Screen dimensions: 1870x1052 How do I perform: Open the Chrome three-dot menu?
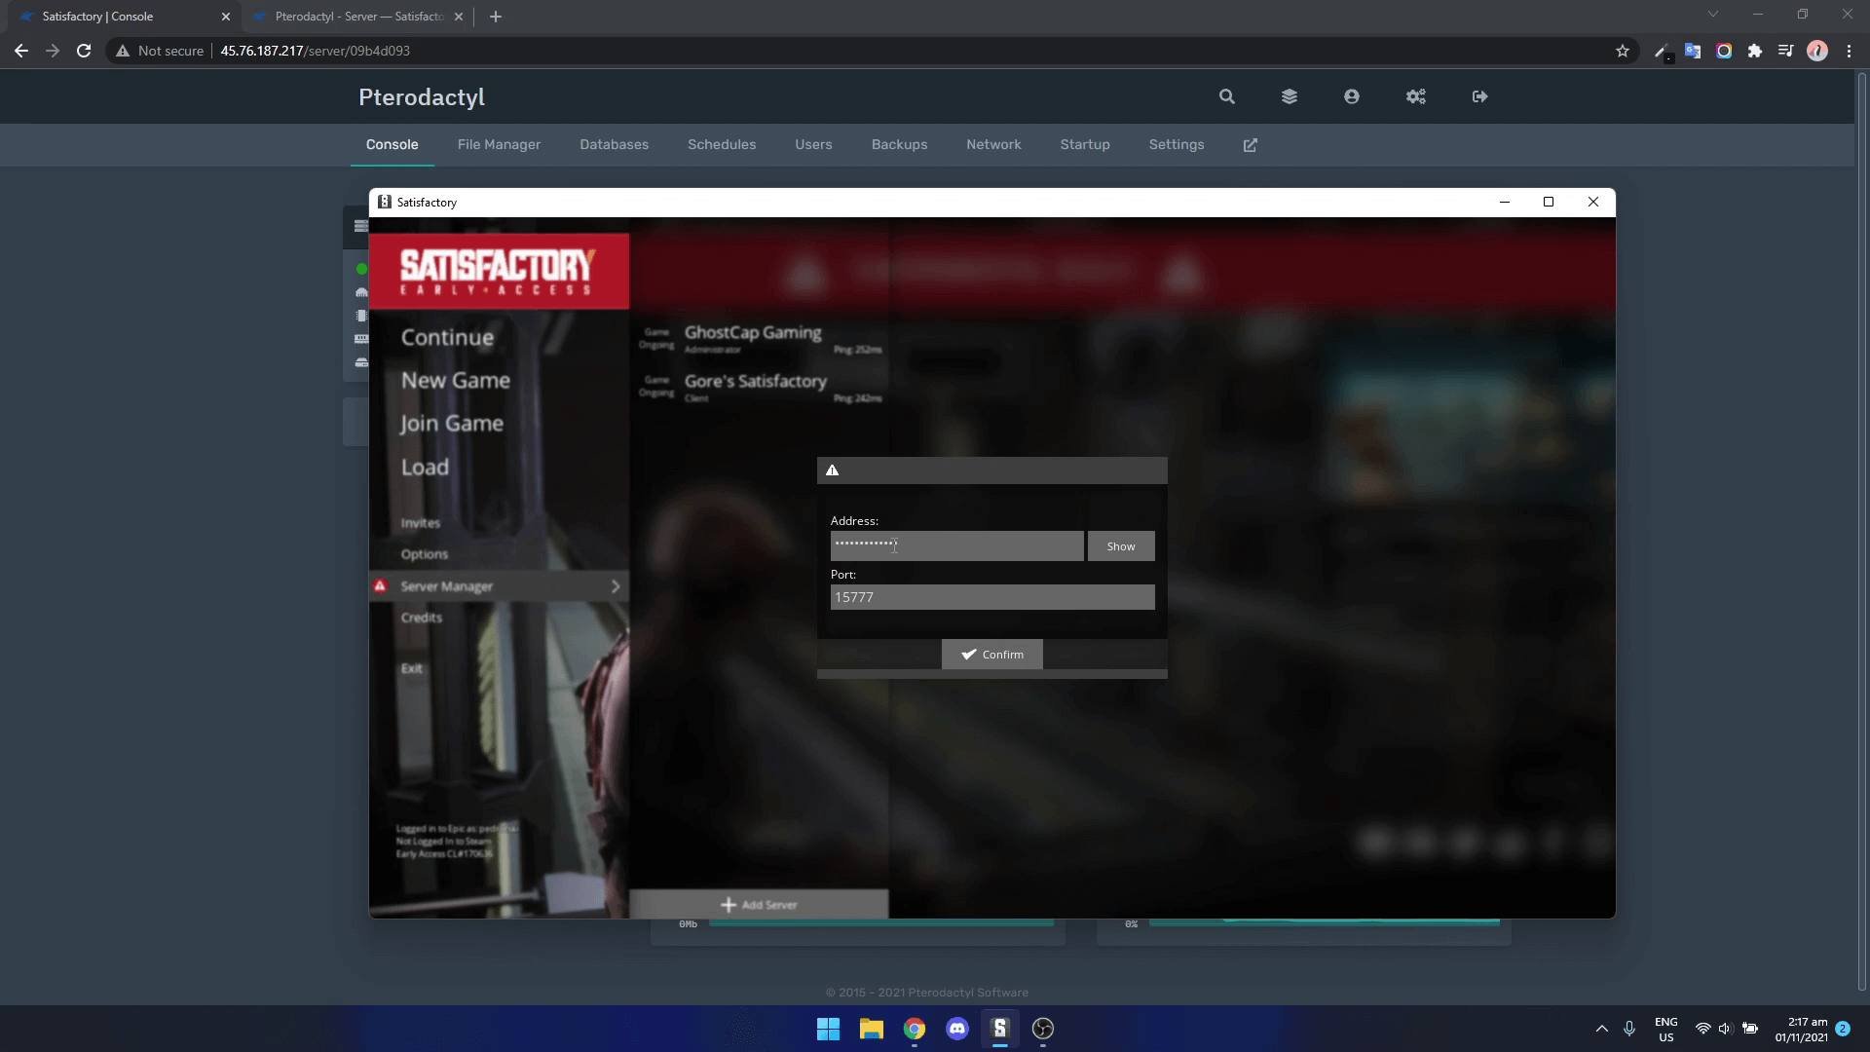1849,51
